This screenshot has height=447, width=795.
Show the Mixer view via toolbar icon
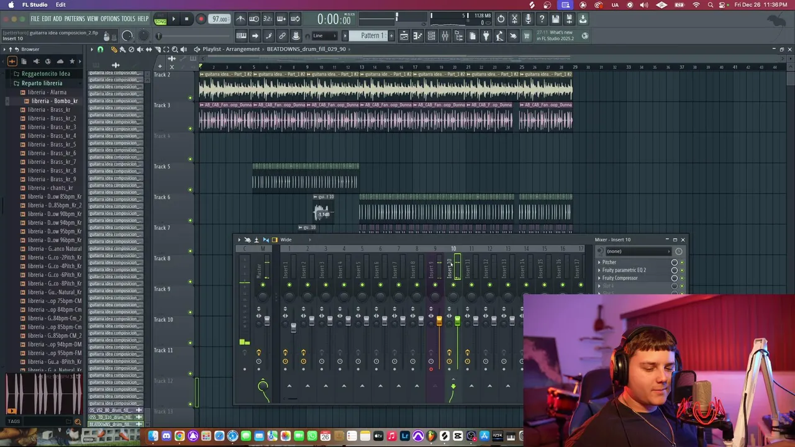(x=445, y=36)
